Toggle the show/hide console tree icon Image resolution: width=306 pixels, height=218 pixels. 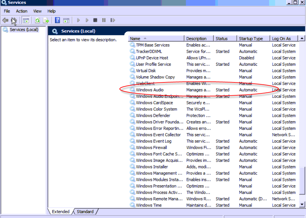pyautogui.click(x=26, y=20)
